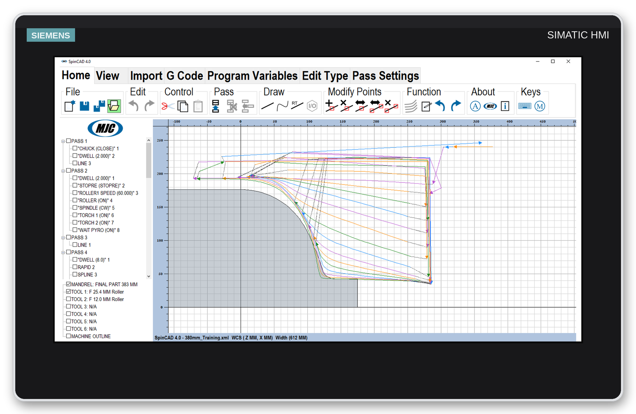
Task: Click the Delete two points X icon
Action: click(391, 106)
